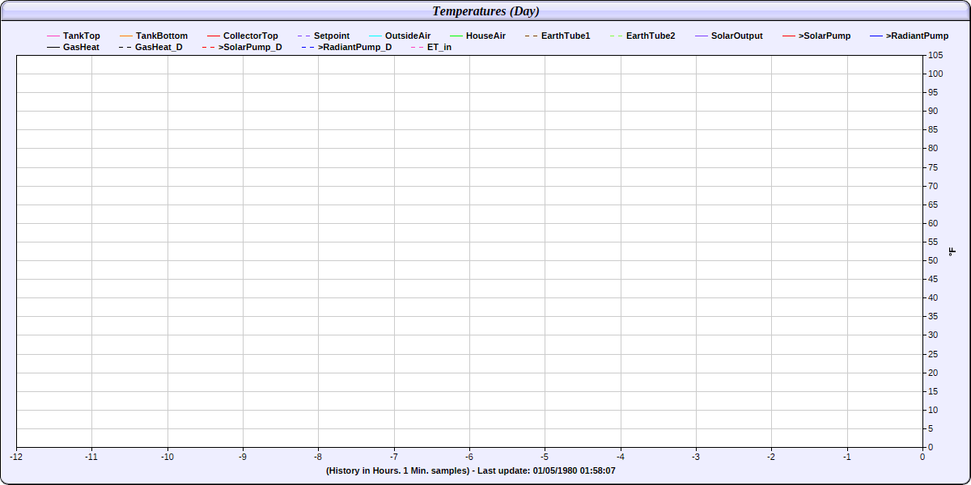The width and height of the screenshot is (971, 485).
Task: Click the 50 temperature axis label
Action: (933, 260)
